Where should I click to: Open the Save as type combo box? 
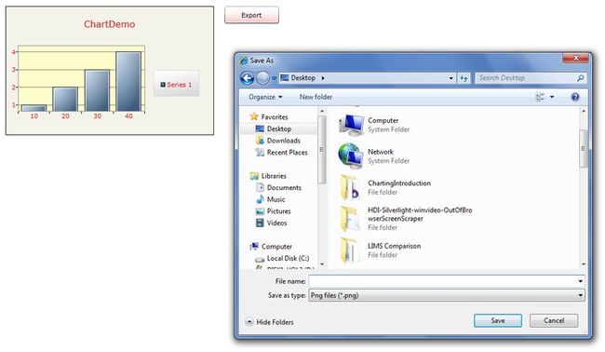(x=447, y=295)
